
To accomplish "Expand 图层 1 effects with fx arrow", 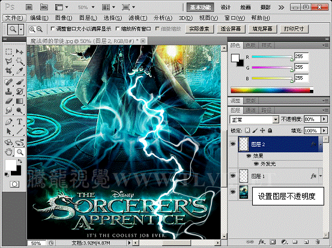I will (321, 176).
